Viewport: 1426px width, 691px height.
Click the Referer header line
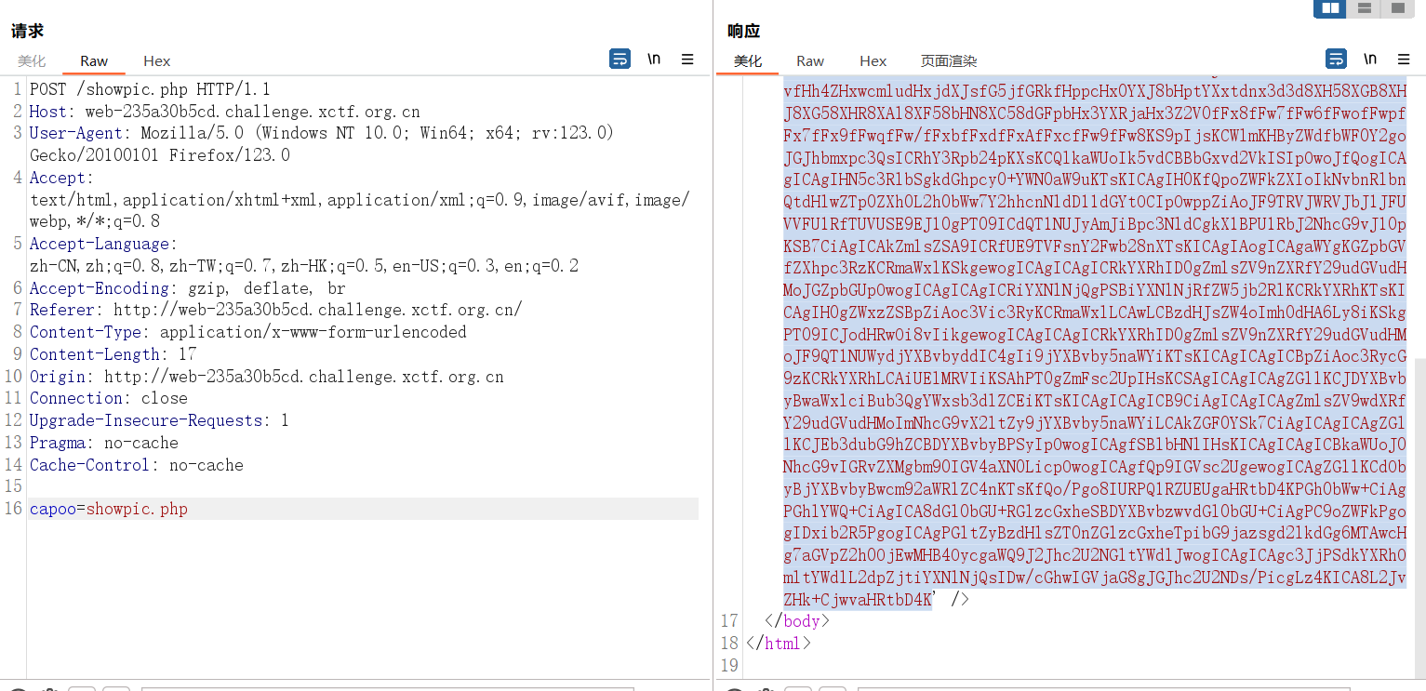pos(276,311)
